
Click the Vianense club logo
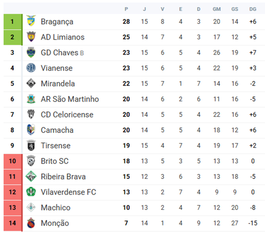[x=31, y=68]
